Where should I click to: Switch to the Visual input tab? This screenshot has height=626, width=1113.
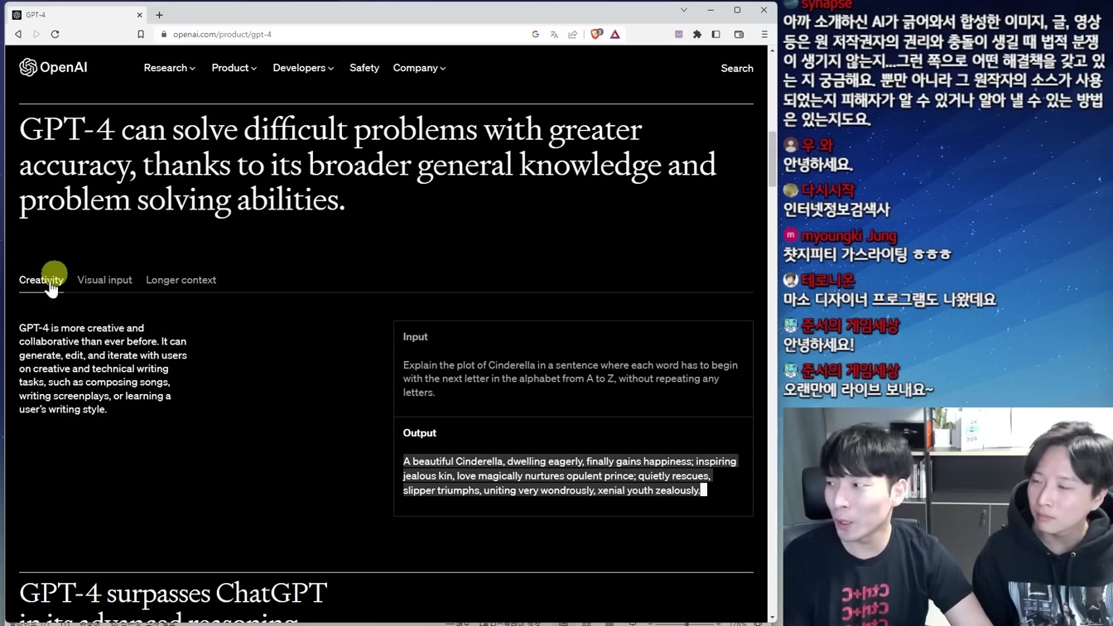[104, 280]
